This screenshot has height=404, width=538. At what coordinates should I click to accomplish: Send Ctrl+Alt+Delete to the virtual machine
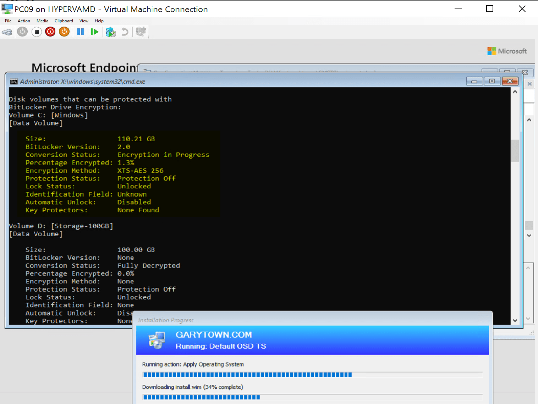click(7, 32)
